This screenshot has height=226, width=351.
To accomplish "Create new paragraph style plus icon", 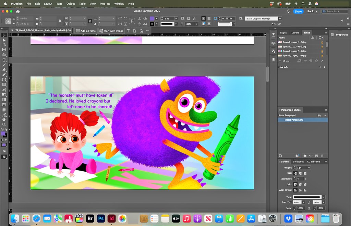I will (x=316, y=156).
